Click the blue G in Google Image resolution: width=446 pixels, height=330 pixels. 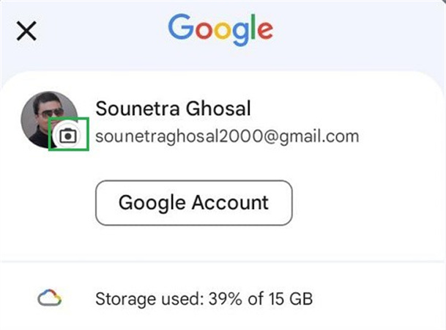click(x=179, y=28)
